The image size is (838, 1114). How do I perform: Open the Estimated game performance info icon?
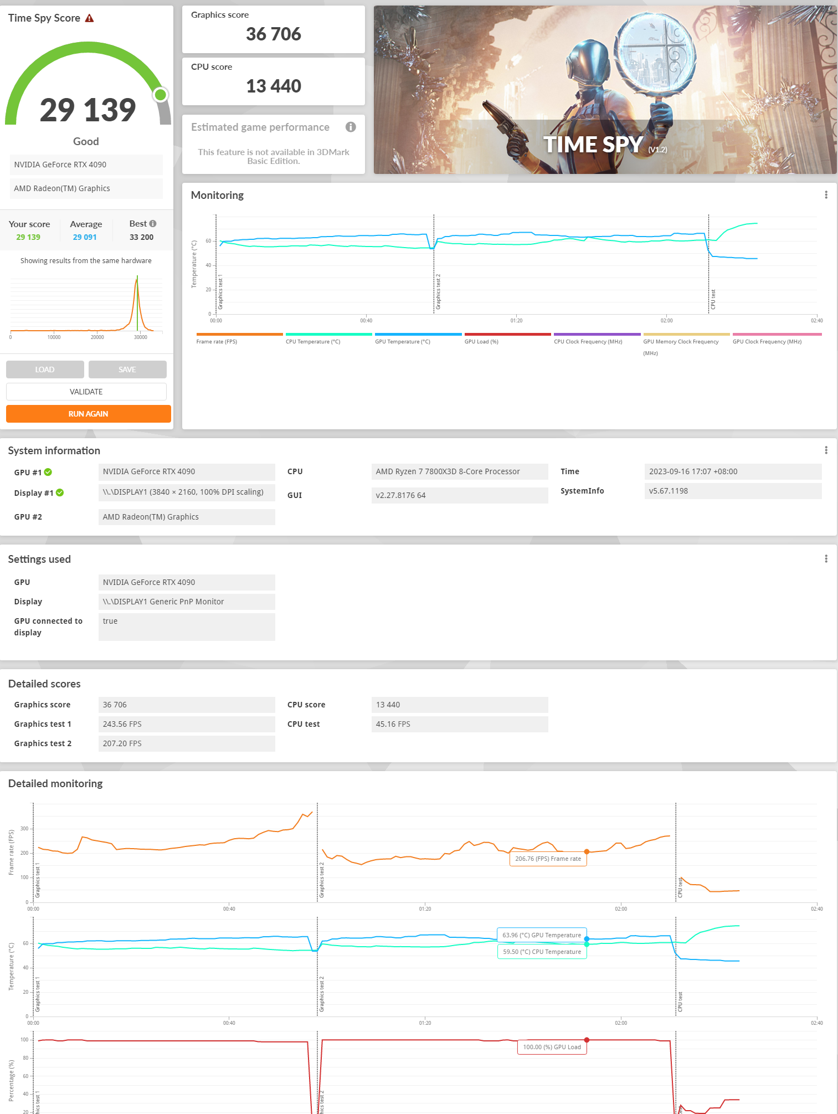tap(351, 127)
